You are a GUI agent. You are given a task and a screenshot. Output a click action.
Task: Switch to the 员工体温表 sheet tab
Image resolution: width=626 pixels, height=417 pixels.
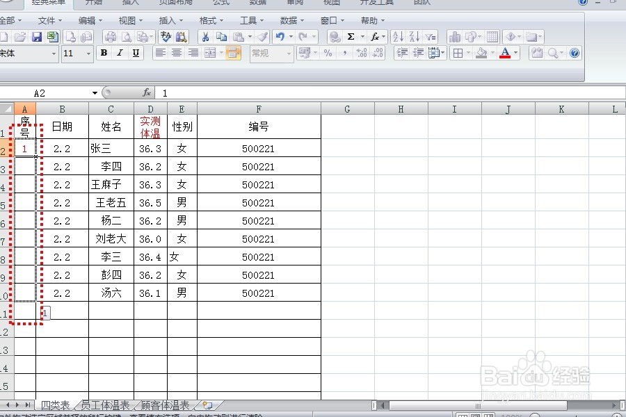pyautogui.click(x=106, y=404)
